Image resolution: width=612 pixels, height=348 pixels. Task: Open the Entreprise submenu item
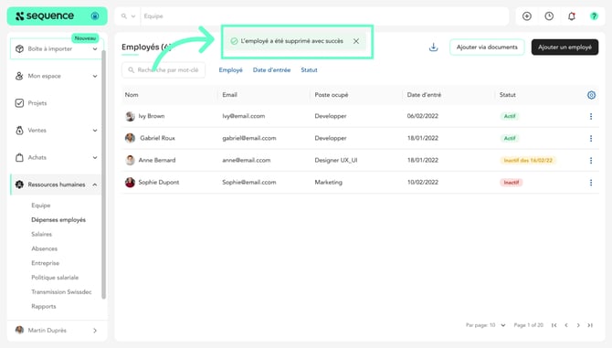(x=46, y=263)
